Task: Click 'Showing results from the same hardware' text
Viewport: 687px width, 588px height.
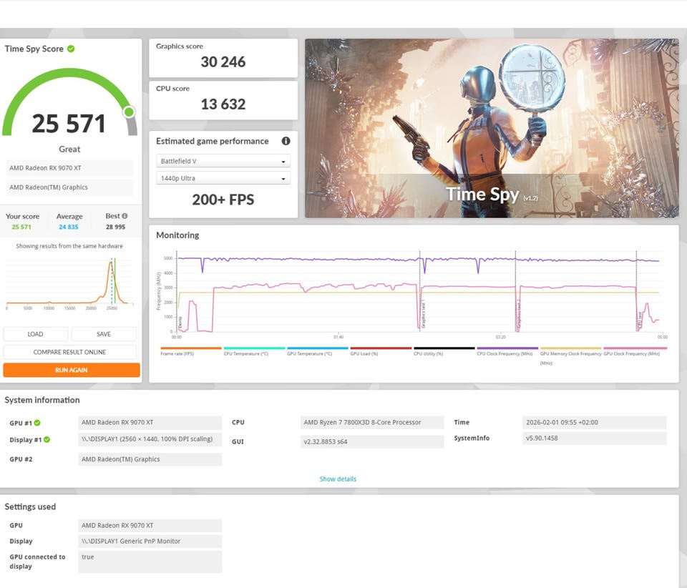Action: 69,246
